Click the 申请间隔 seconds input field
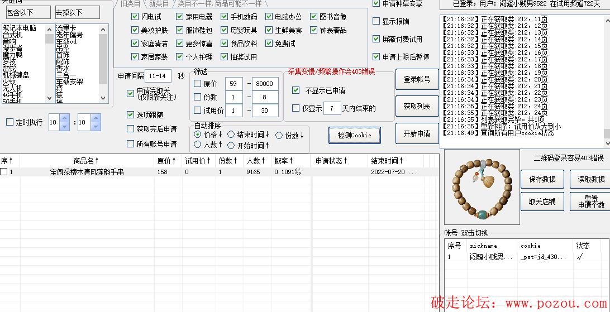This screenshot has width=610, height=312. (158, 76)
